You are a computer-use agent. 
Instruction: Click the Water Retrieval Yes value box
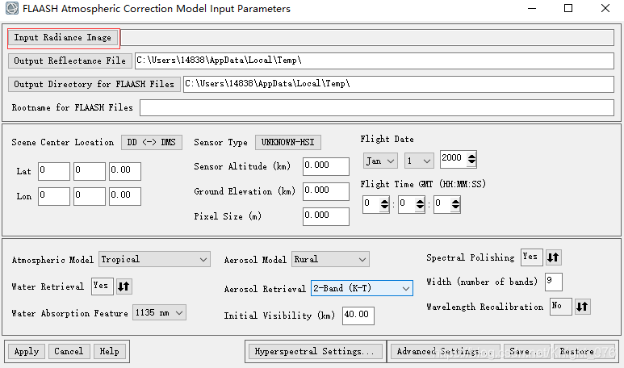[x=103, y=286]
